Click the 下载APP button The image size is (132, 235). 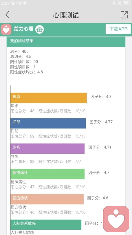click(x=118, y=29)
